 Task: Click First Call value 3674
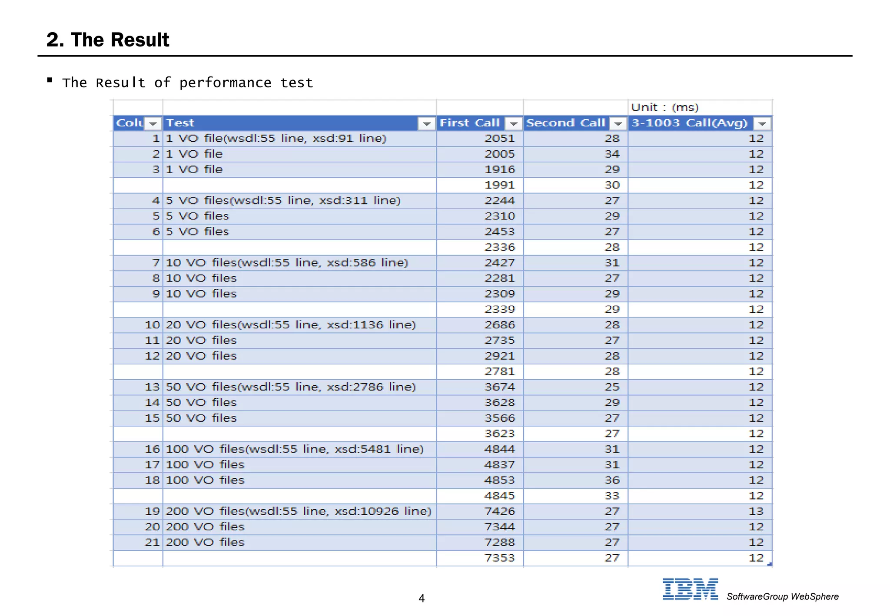click(x=480, y=387)
